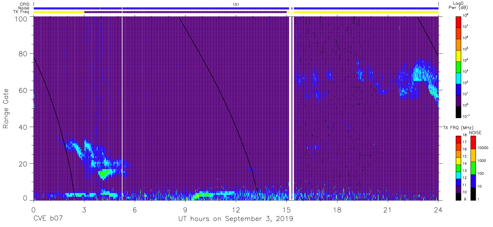Viewport: 493px width, 227px height.
Task: Select the red segment of the TX FRQ colorbar
Action: coord(459,139)
